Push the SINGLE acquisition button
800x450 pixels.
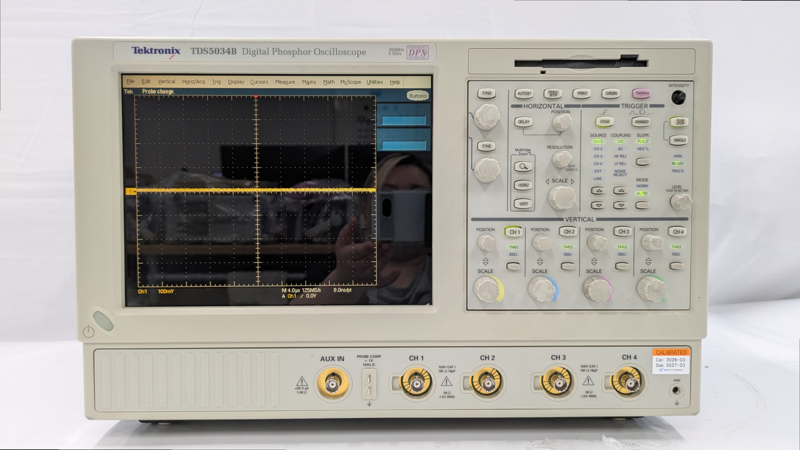tap(679, 140)
